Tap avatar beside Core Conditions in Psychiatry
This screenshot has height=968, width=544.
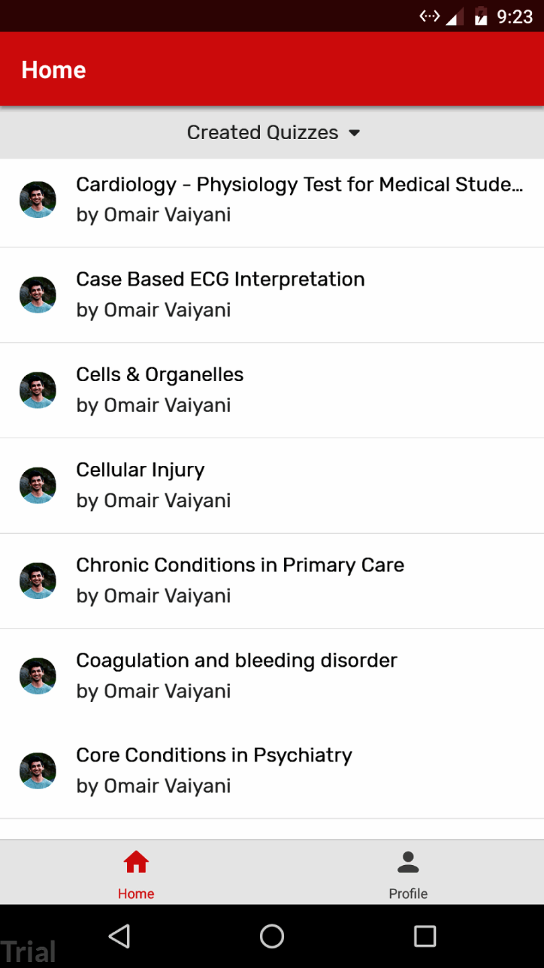point(38,771)
